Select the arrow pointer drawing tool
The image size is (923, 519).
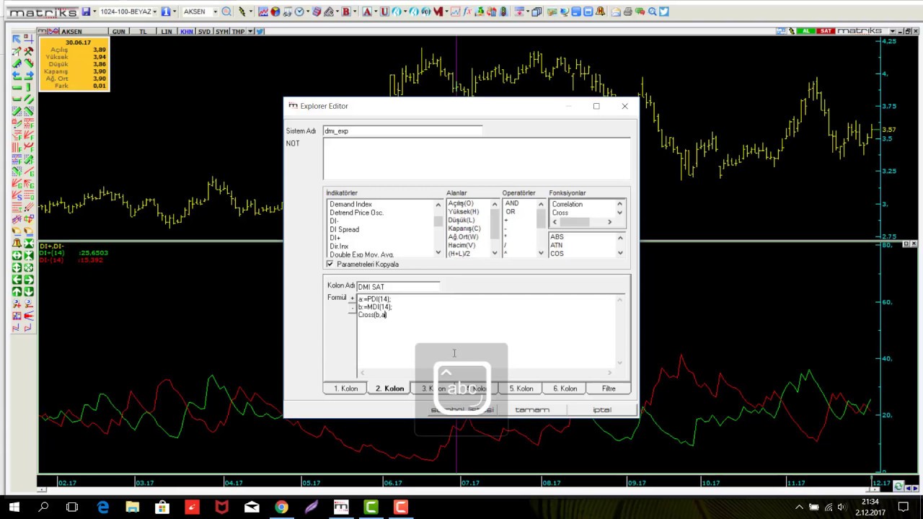[x=17, y=40]
